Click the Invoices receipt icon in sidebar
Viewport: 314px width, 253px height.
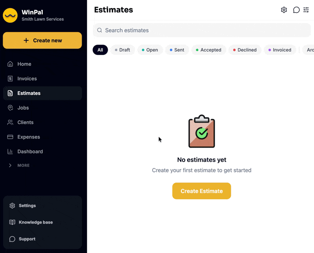tap(10, 79)
